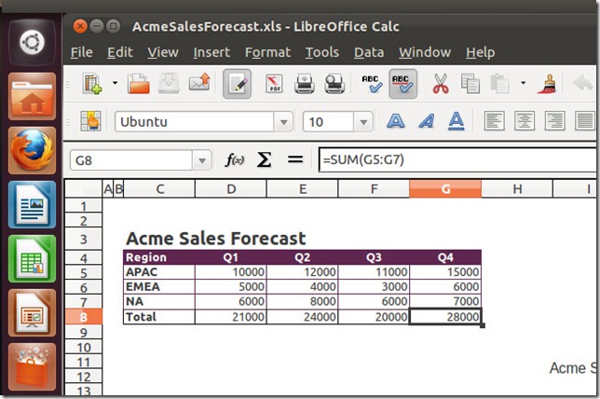Click the Name Box showing G8

(130, 160)
